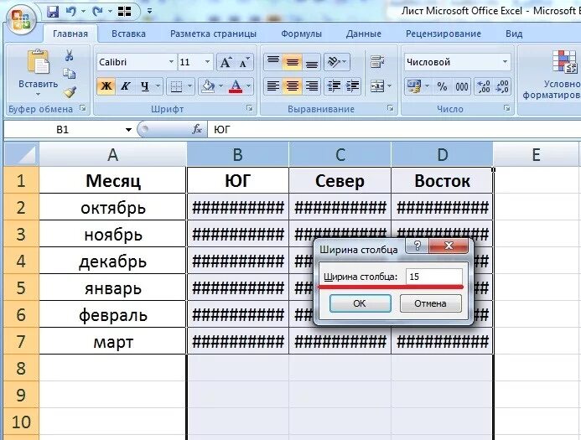Open the Office button menu
The image size is (581, 440).
click(21, 18)
